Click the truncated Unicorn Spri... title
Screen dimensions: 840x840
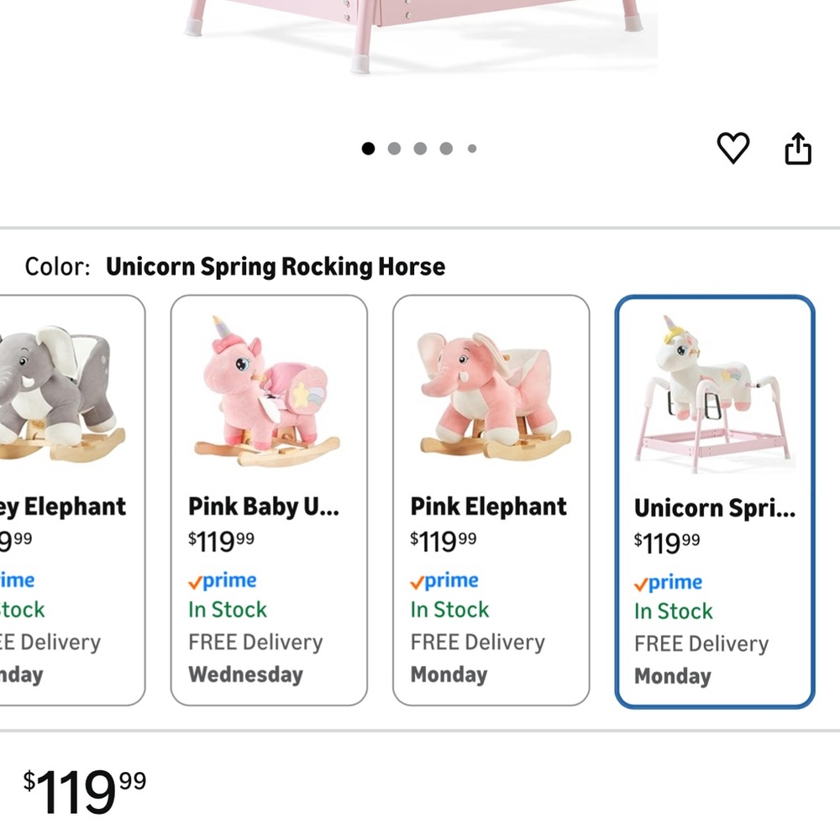(x=713, y=507)
